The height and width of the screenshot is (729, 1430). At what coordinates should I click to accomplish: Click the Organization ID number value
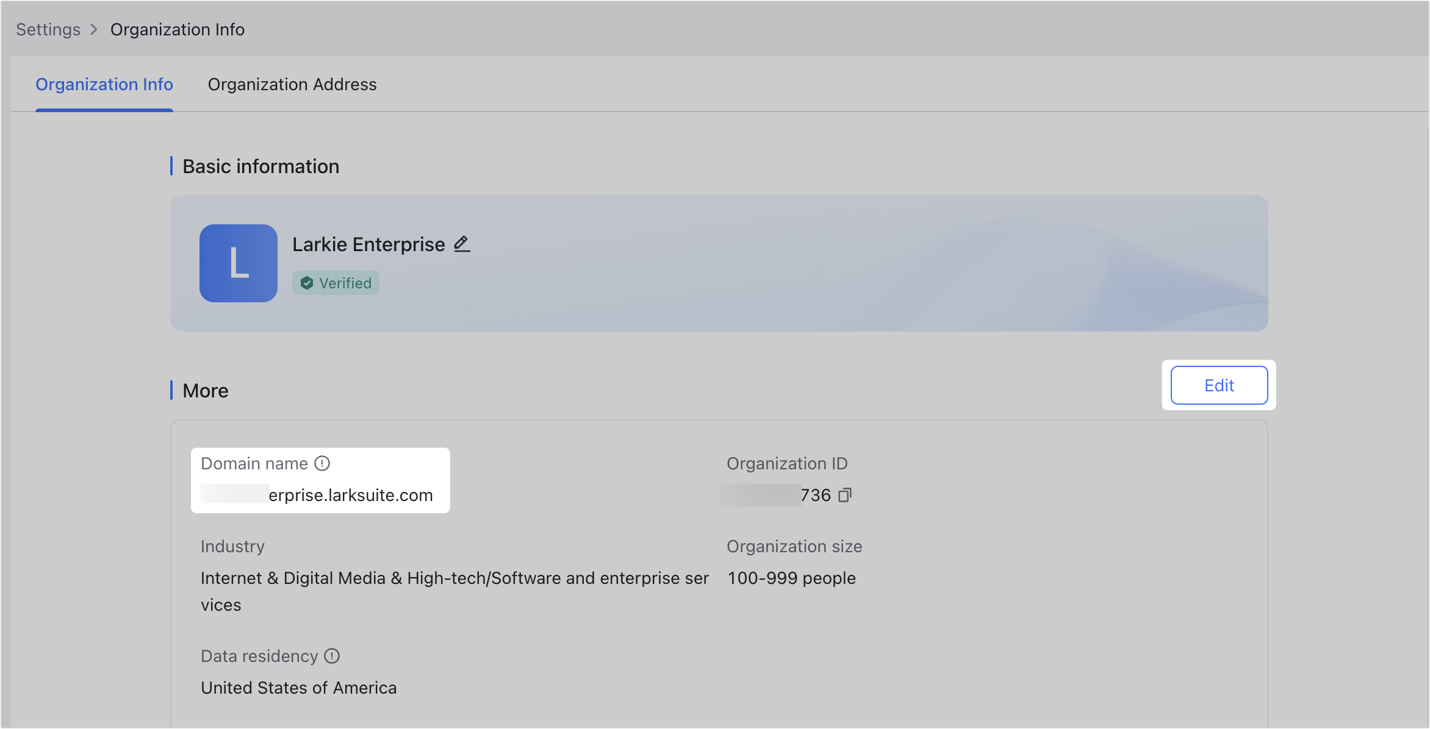tap(815, 495)
